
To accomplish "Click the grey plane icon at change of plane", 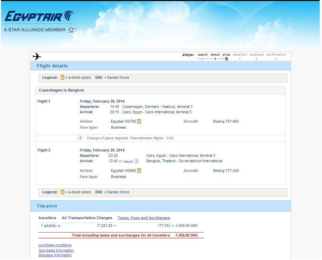I will point(80,138).
